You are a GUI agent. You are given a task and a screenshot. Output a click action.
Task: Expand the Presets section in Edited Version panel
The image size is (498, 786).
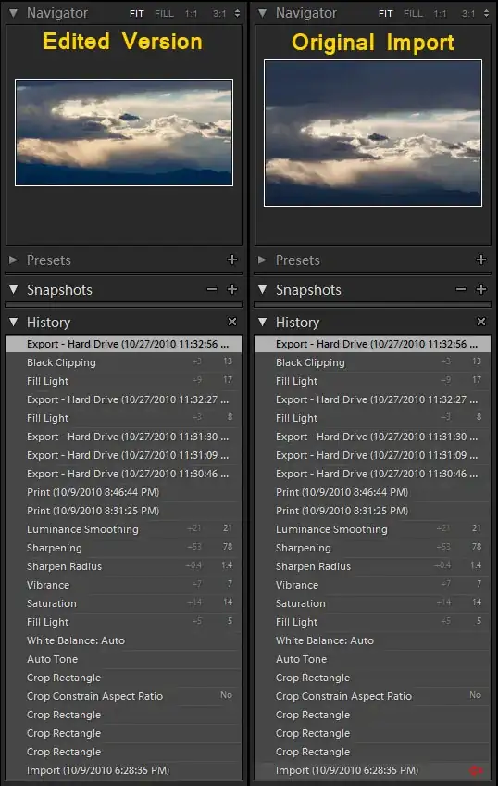pyautogui.click(x=14, y=260)
